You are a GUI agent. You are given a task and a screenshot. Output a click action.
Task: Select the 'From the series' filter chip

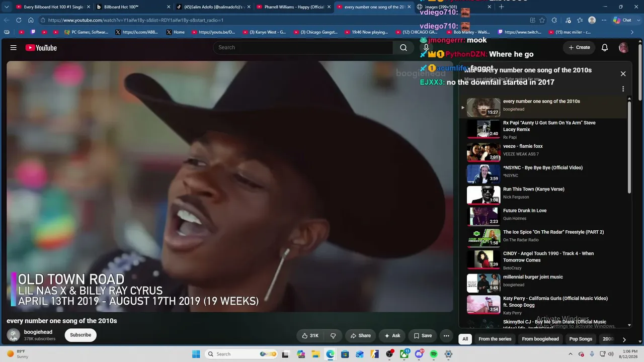pyautogui.click(x=495, y=339)
